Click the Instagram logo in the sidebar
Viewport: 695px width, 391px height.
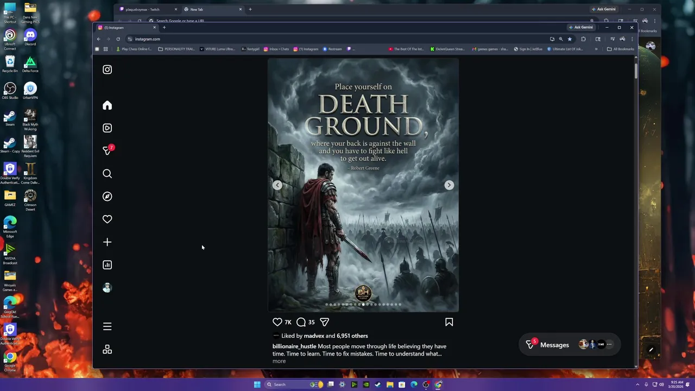[x=107, y=70]
